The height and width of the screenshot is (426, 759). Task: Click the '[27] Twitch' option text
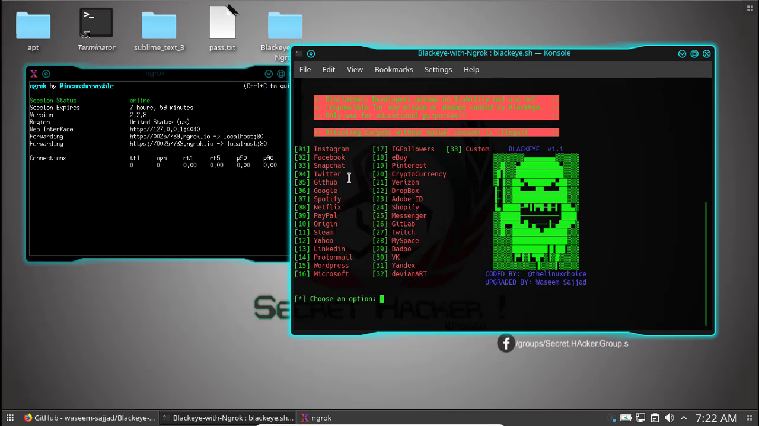[x=394, y=232]
